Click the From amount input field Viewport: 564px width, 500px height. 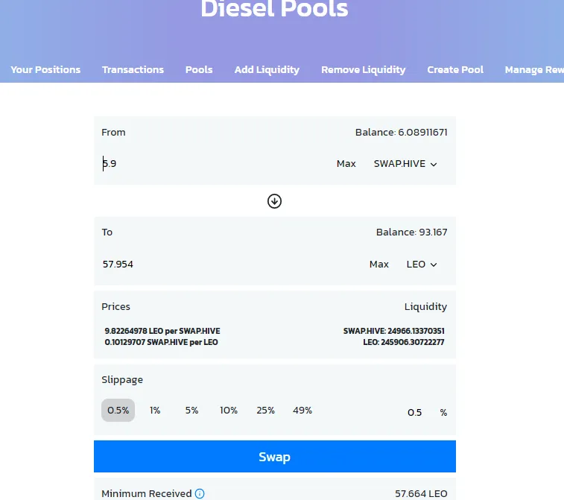214,164
